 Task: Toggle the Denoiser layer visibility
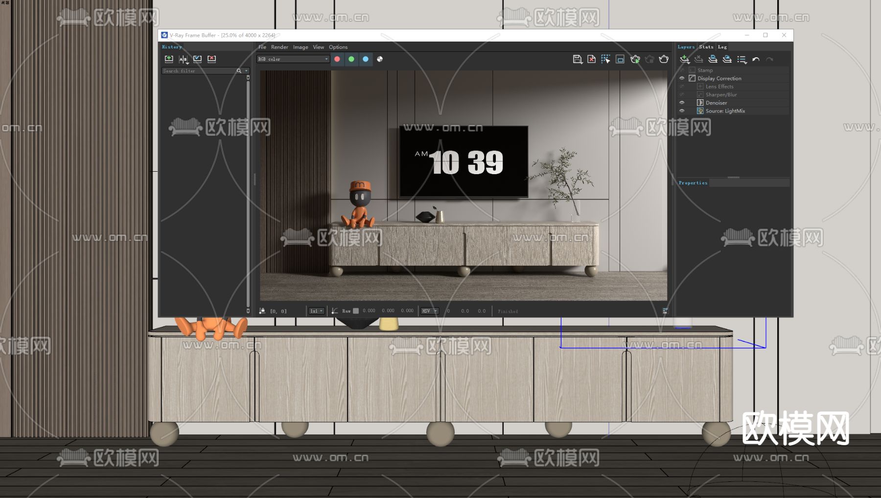click(x=682, y=103)
